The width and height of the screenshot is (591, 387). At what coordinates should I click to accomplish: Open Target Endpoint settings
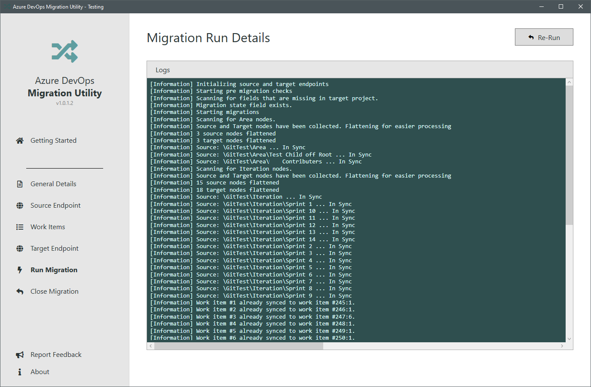pos(55,249)
